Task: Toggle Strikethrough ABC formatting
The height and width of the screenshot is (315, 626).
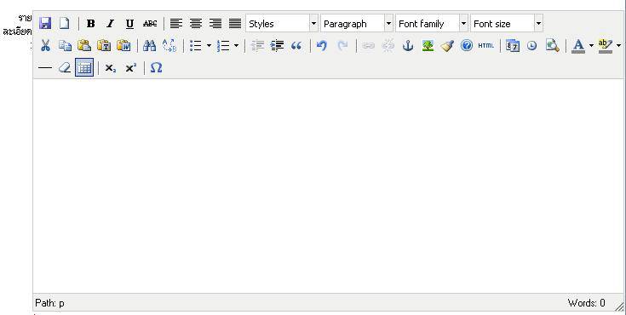Action: coord(150,24)
